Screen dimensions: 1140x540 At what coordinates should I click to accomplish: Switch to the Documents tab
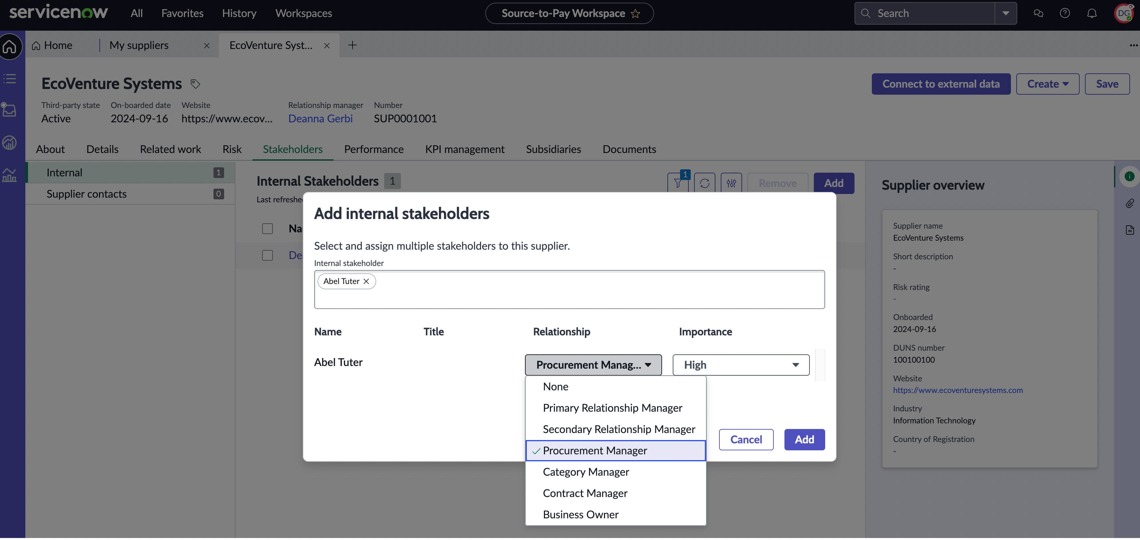click(x=629, y=149)
